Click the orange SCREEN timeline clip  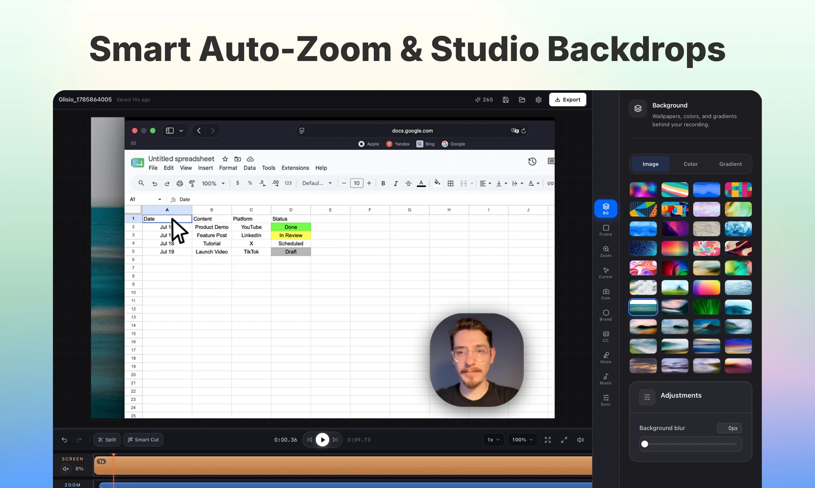coord(343,465)
